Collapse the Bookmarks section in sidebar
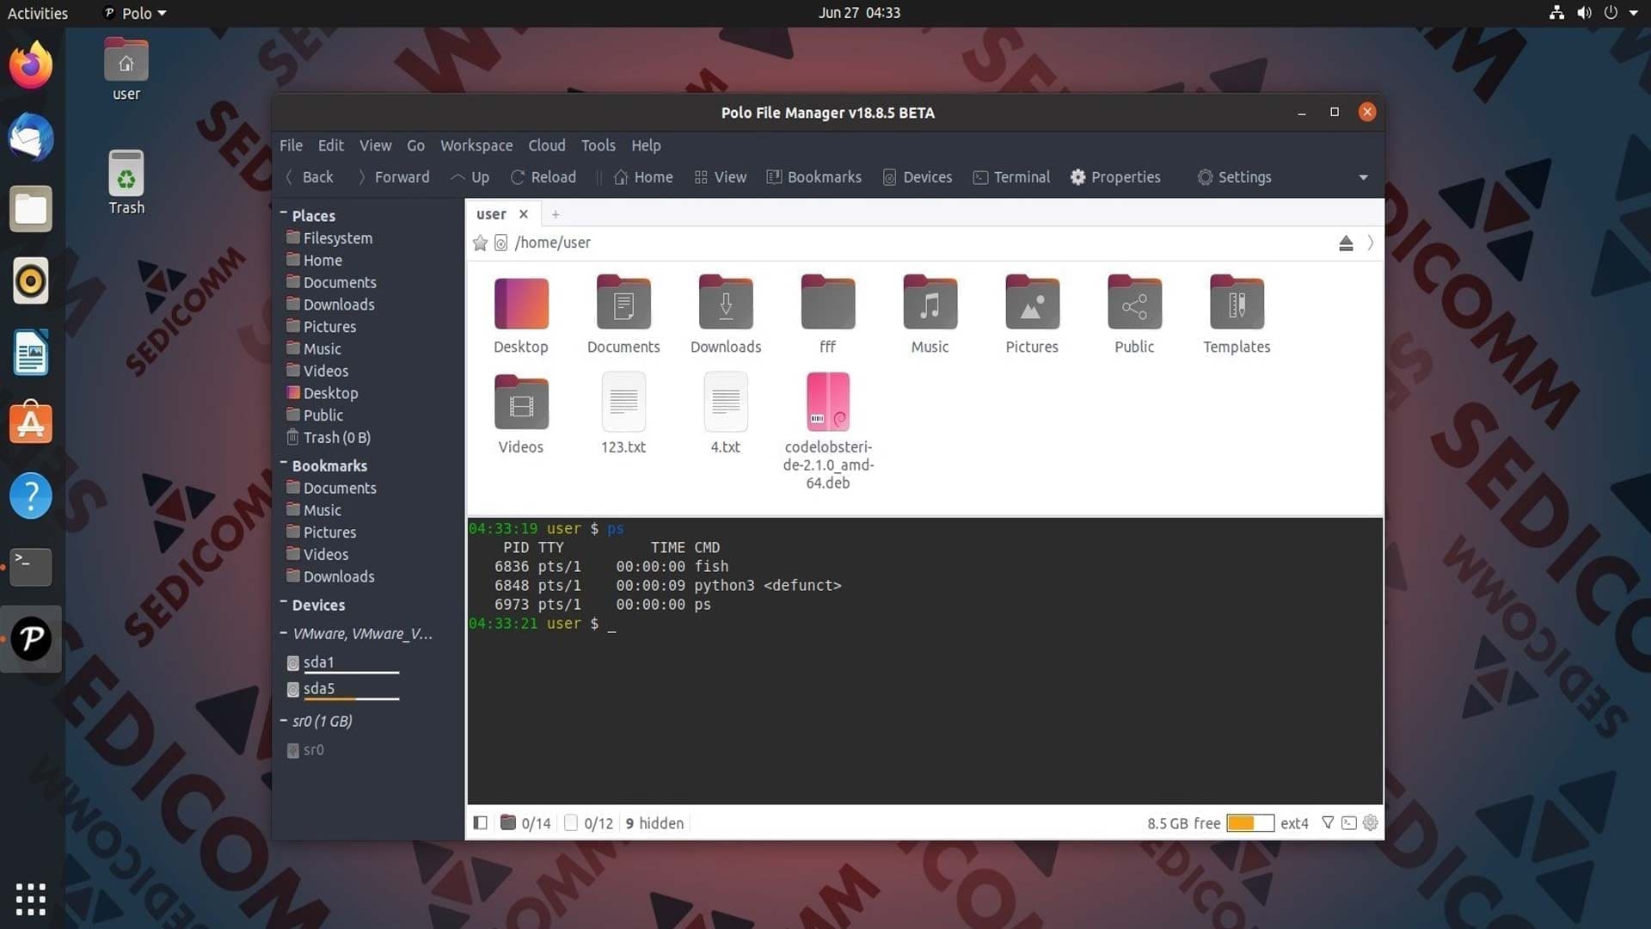The image size is (1651, 929). point(284,464)
